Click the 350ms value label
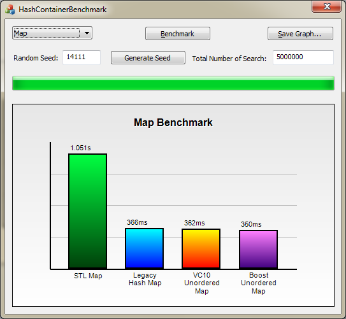The width and height of the screenshot is (346, 319). click(x=251, y=224)
